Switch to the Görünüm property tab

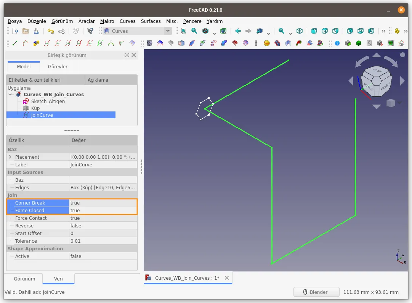coord(24,279)
